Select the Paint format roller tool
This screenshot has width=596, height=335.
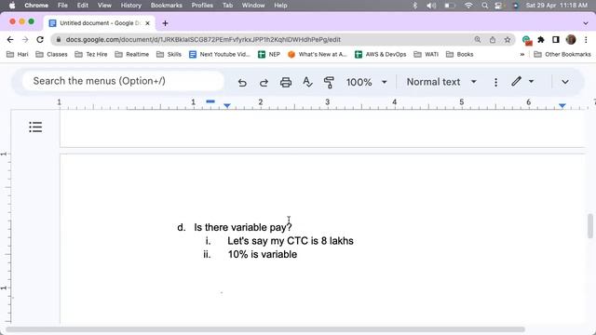click(329, 82)
